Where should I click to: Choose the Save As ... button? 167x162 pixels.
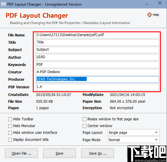click(98, 153)
